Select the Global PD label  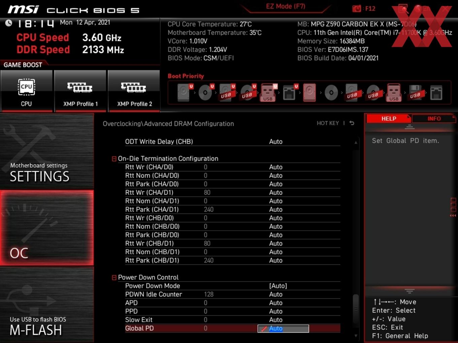[139, 328]
